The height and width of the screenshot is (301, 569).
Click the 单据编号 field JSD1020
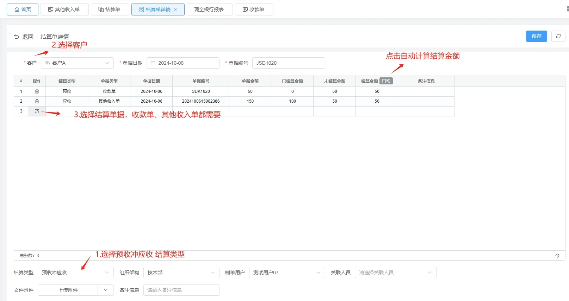pyautogui.click(x=289, y=63)
